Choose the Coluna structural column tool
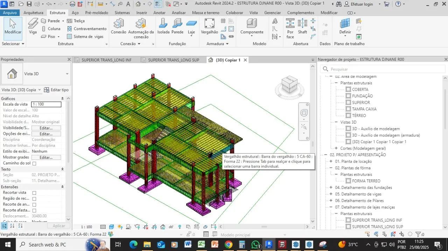448x251 pixels. point(51,29)
